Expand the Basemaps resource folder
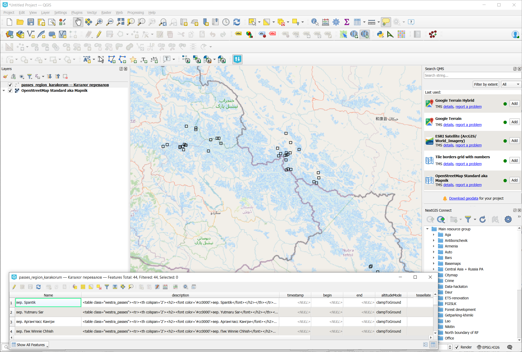The width and height of the screenshot is (522, 352). pyautogui.click(x=434, y=264)
